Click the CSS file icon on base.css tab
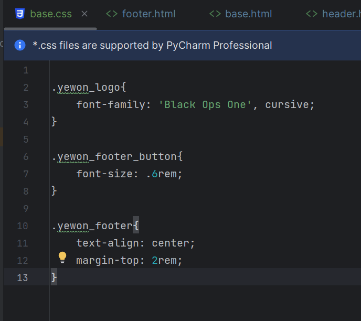The height and width of the screenshot is (321, 361). (20, 14)
